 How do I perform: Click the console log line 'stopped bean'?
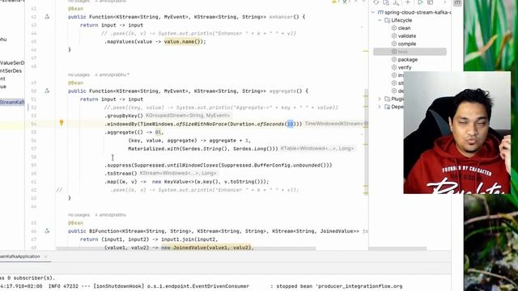(x=202, y=286)
